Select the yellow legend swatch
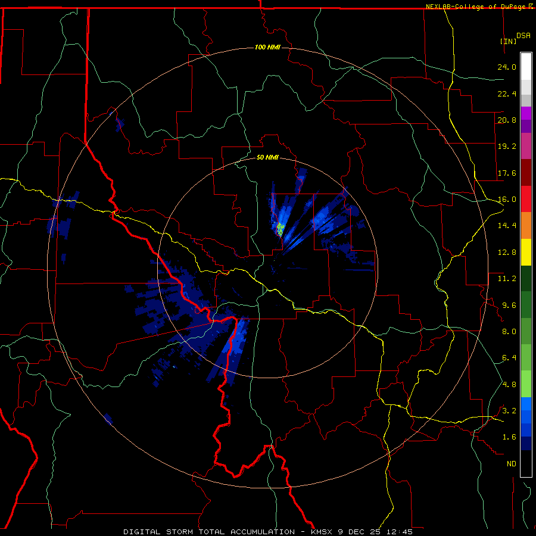Viewport: 536px width, 536px height. (526, 252)
